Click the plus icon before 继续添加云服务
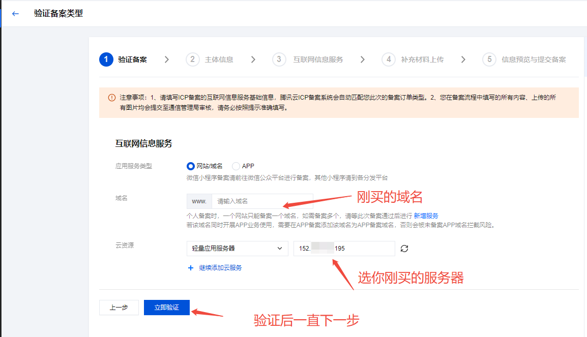 191,268
